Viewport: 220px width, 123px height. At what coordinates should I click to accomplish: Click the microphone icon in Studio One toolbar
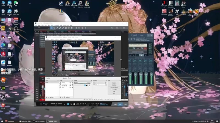pyautogui.click(x=85, y=28)
